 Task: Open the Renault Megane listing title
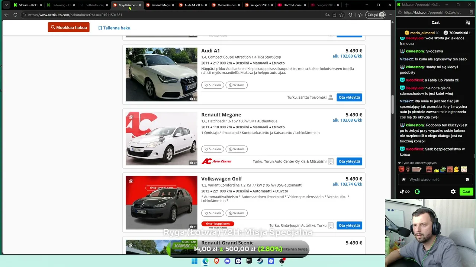[221, 115]
